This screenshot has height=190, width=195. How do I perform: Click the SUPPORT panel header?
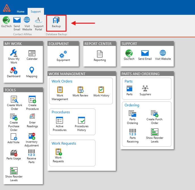pos(147,44)
